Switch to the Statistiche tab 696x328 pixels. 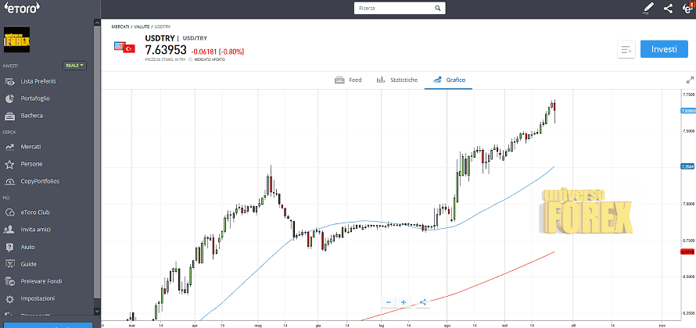pos(397,80)
